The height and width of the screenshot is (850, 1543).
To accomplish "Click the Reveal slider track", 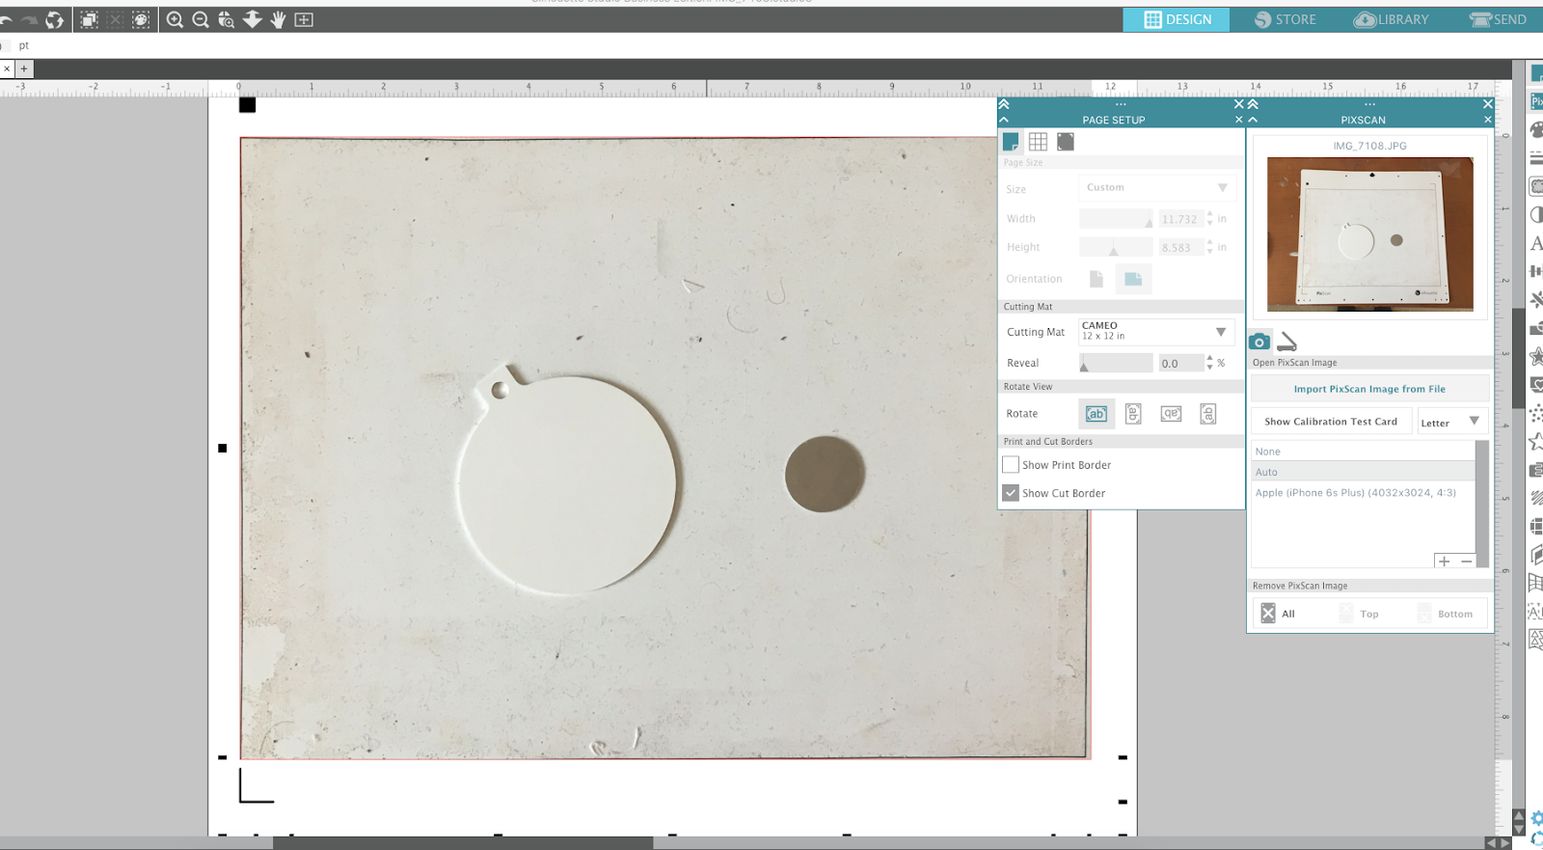I will 1116,363.
